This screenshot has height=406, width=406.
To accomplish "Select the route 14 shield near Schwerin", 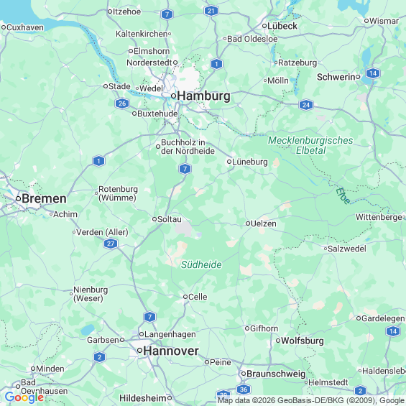I will pos(373,73).
